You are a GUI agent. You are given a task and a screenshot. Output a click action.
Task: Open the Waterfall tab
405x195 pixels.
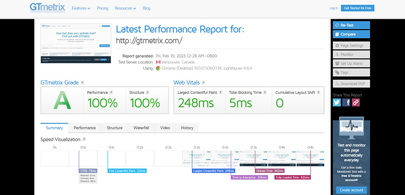[x=141, y=128]
